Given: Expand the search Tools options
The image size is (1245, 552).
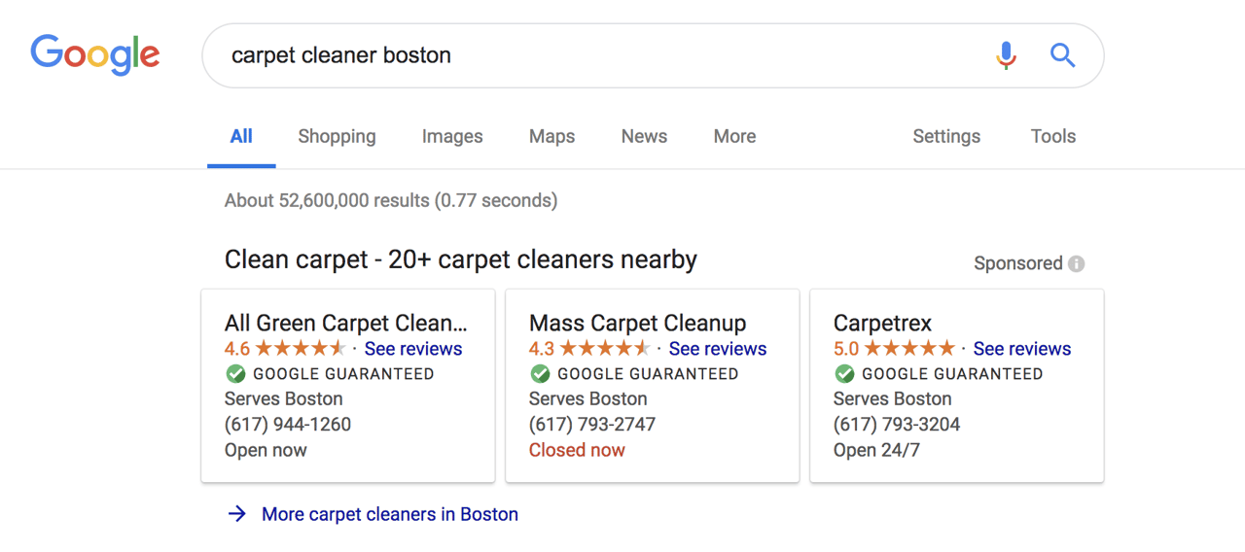Looking at the screenshot, I should click(x=1052, y=137).
